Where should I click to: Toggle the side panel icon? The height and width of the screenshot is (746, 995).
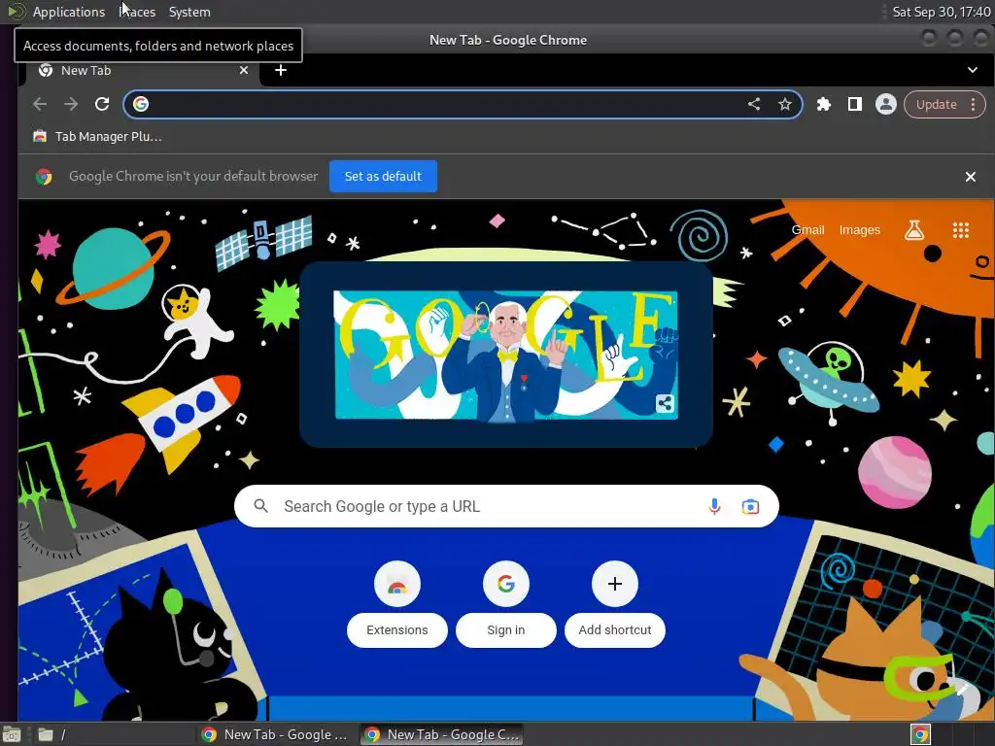(x=855, y=104)
